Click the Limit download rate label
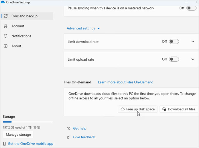The width and height of the screenshot is (199, 148). tap(83, 42)
